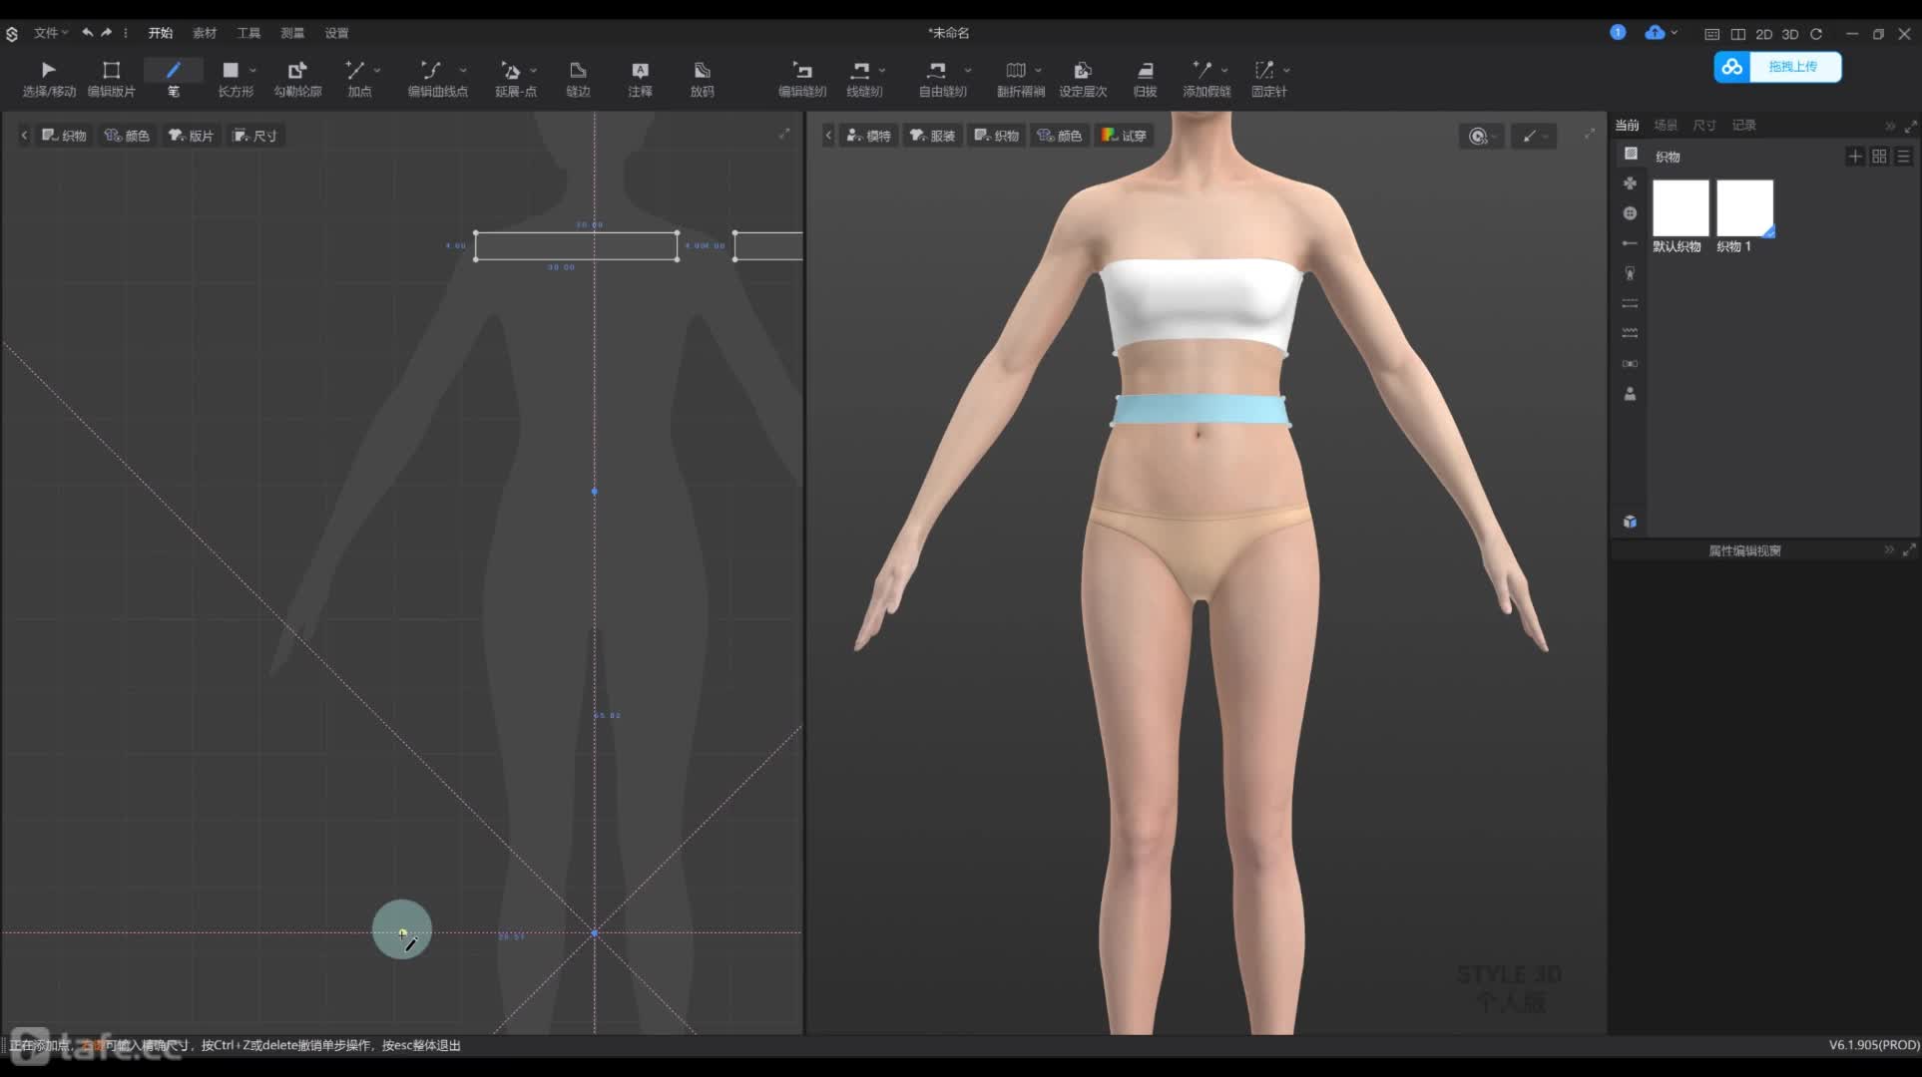
Task: Click the redo arrow in title bar
Action: (x=107, y=33)
